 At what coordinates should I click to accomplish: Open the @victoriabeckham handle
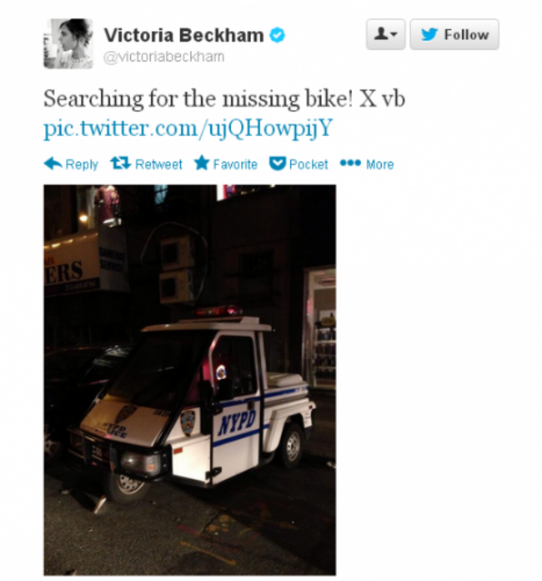coord(164,57)
